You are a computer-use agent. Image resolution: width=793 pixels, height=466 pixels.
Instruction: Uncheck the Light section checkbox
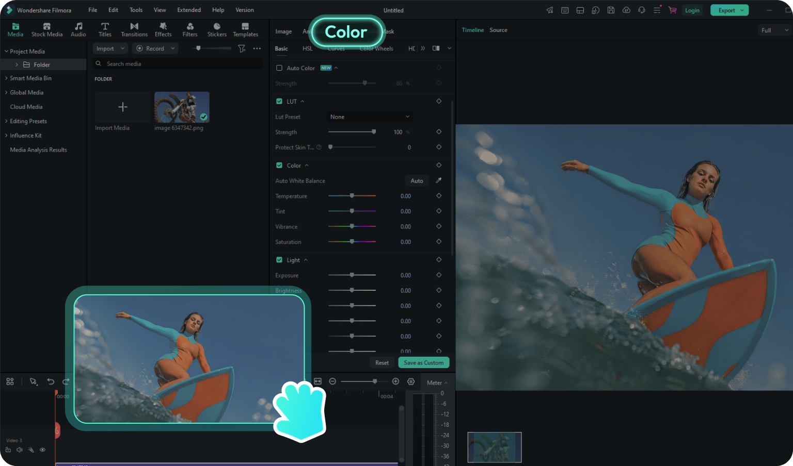tap(279, 260)
